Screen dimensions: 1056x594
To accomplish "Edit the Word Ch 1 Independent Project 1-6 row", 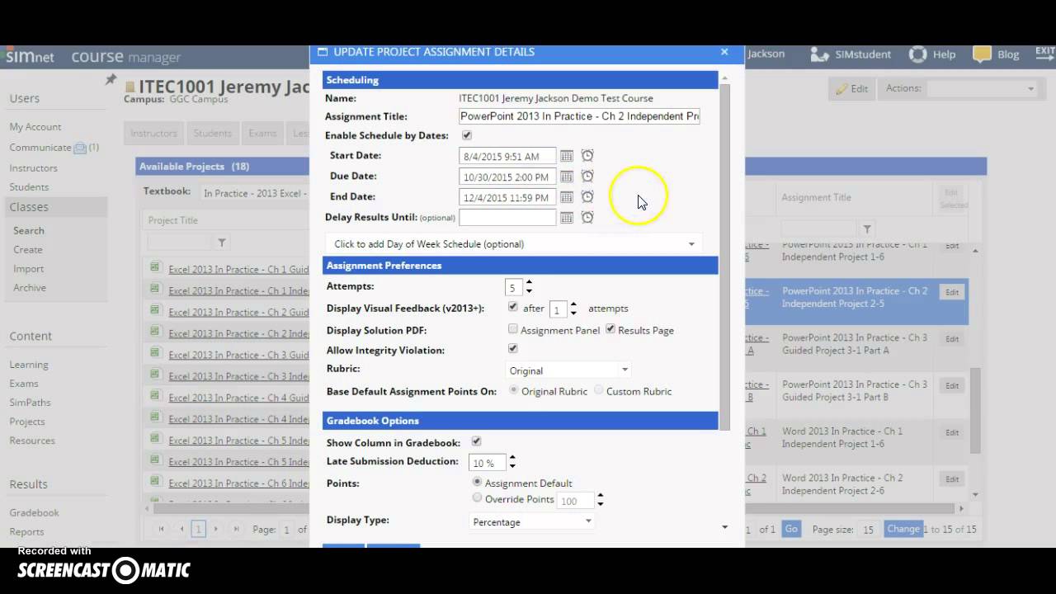I will pyautogui.click(x=952, y=432).
